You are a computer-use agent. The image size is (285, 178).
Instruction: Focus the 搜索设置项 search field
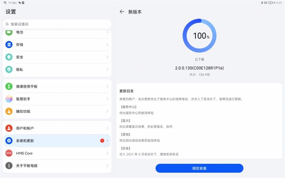(57, 24)
